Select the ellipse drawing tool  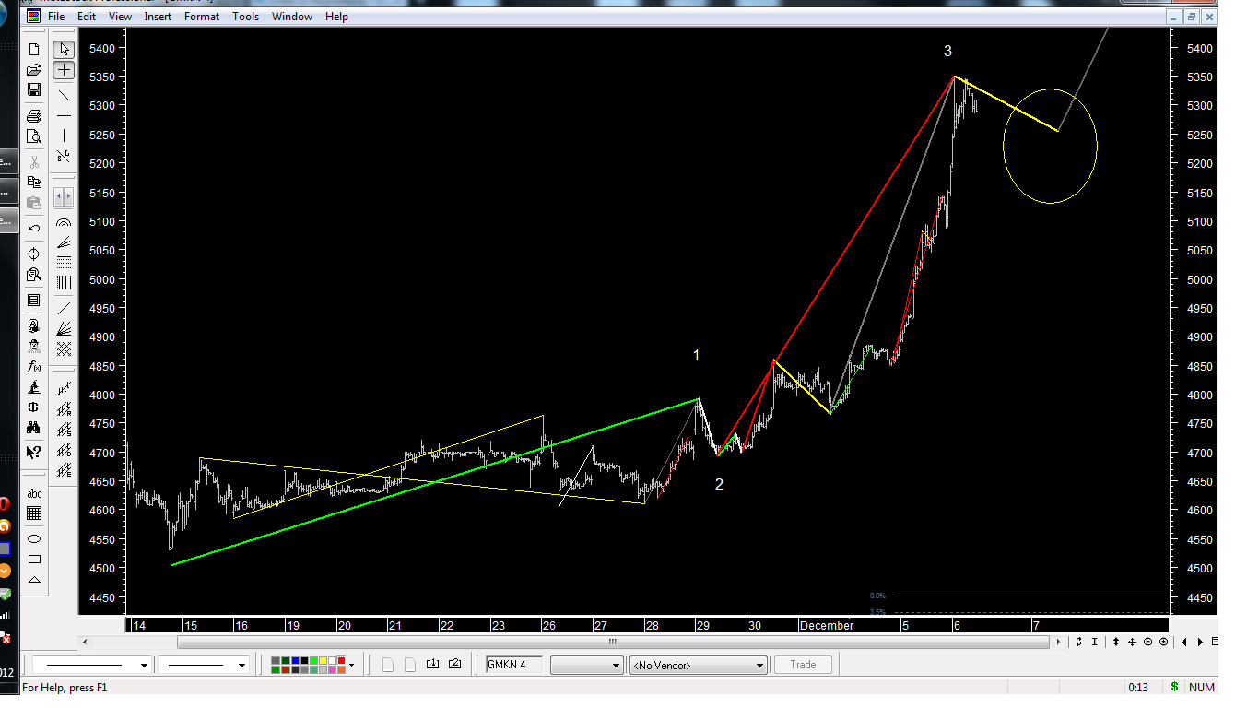pos(34,538)
